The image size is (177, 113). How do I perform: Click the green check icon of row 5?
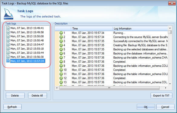[61, 49]
